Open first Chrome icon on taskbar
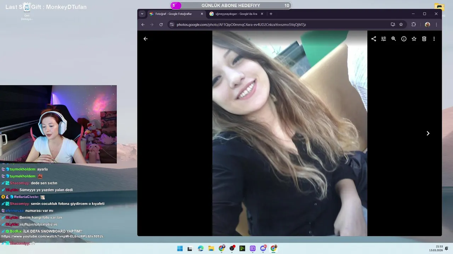The height and width of the screenshot is (254, 453). (222, 248)
